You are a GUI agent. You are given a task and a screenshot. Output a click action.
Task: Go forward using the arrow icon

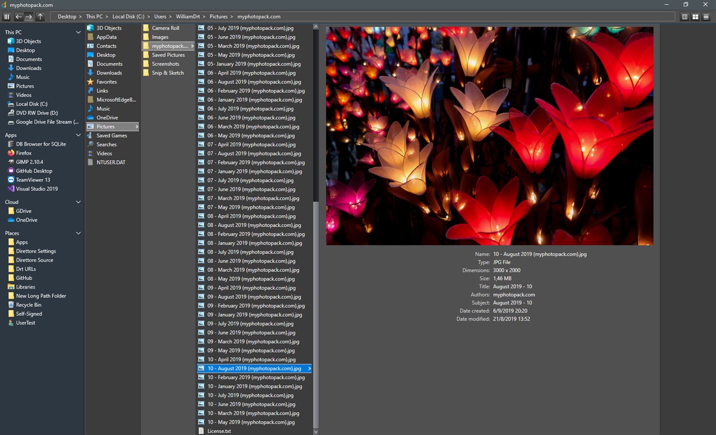(x=29, y=16)
